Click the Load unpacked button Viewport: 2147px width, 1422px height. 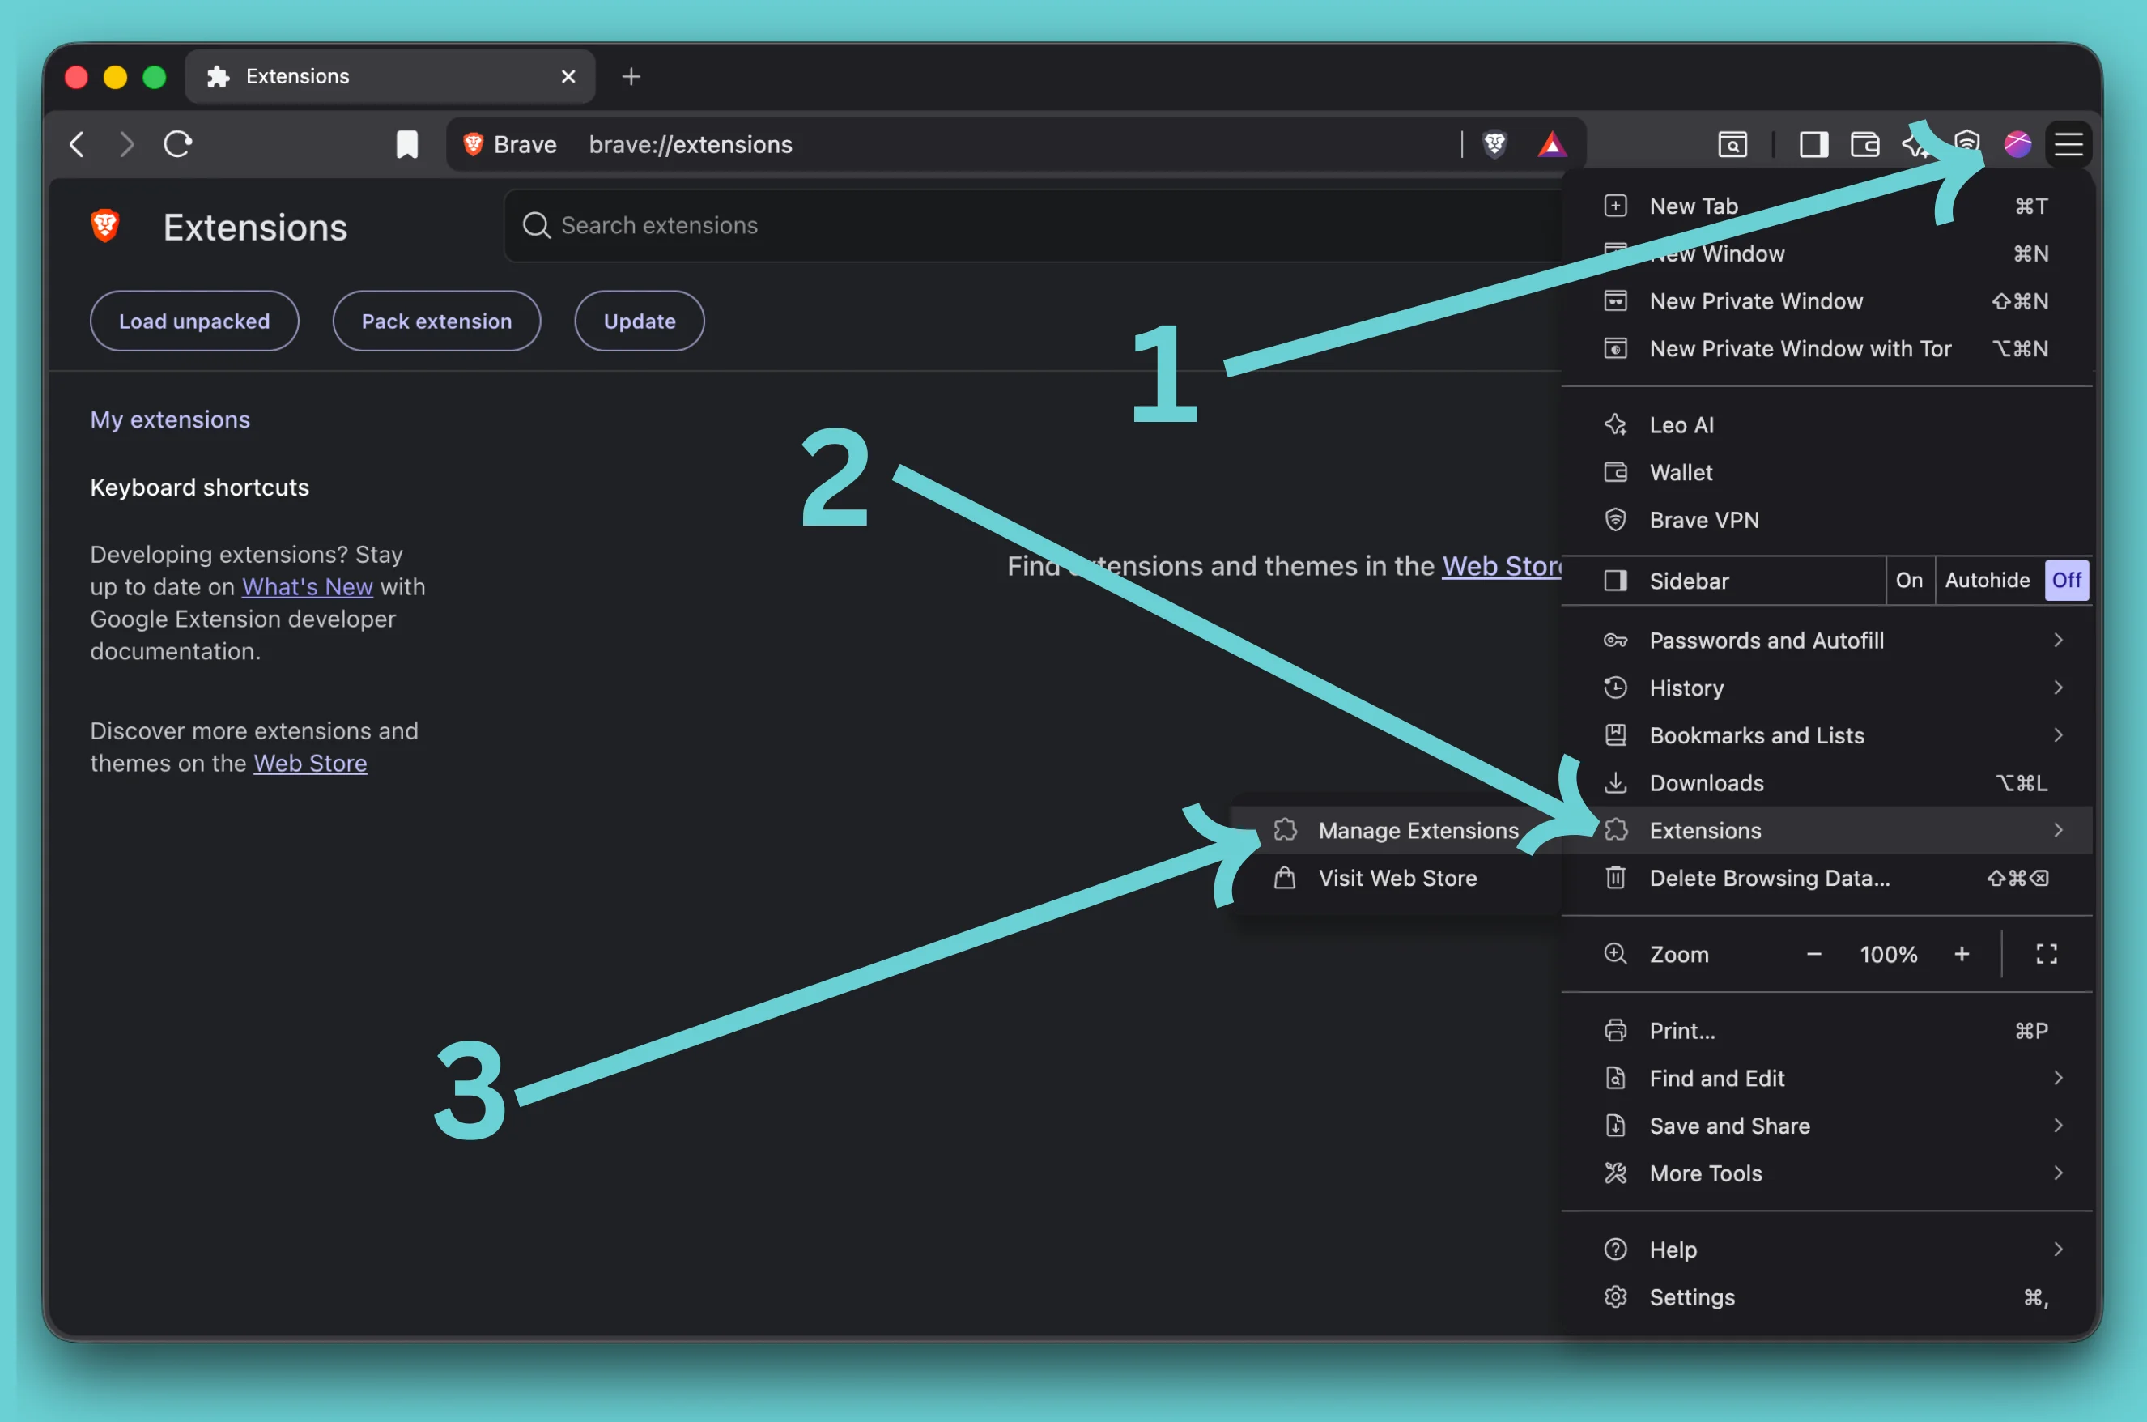(194, 321)
